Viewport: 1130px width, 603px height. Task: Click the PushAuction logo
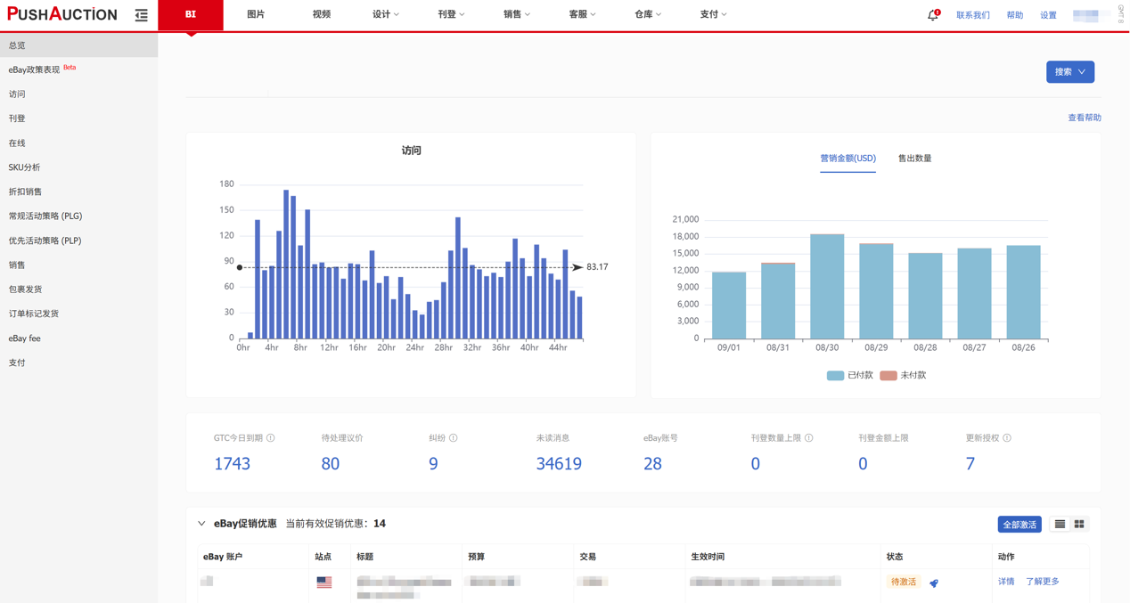(62, 14)
